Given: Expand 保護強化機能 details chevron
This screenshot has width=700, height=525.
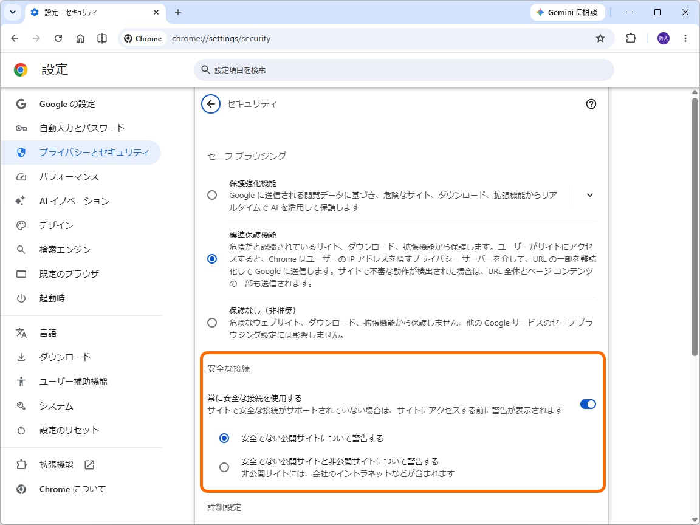Looking at the screenshot, I should pos(590,195).
